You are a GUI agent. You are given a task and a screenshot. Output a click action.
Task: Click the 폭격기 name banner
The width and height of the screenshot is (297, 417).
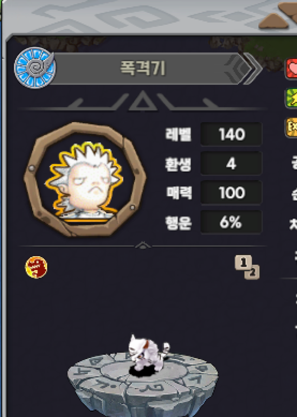click(x=143, y=68)
